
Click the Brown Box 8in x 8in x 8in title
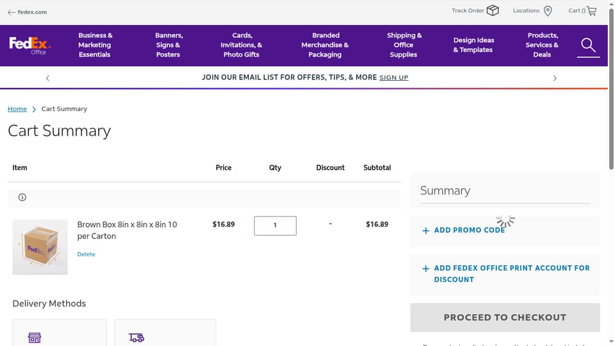pyautogui.click(x=127, y=230)
